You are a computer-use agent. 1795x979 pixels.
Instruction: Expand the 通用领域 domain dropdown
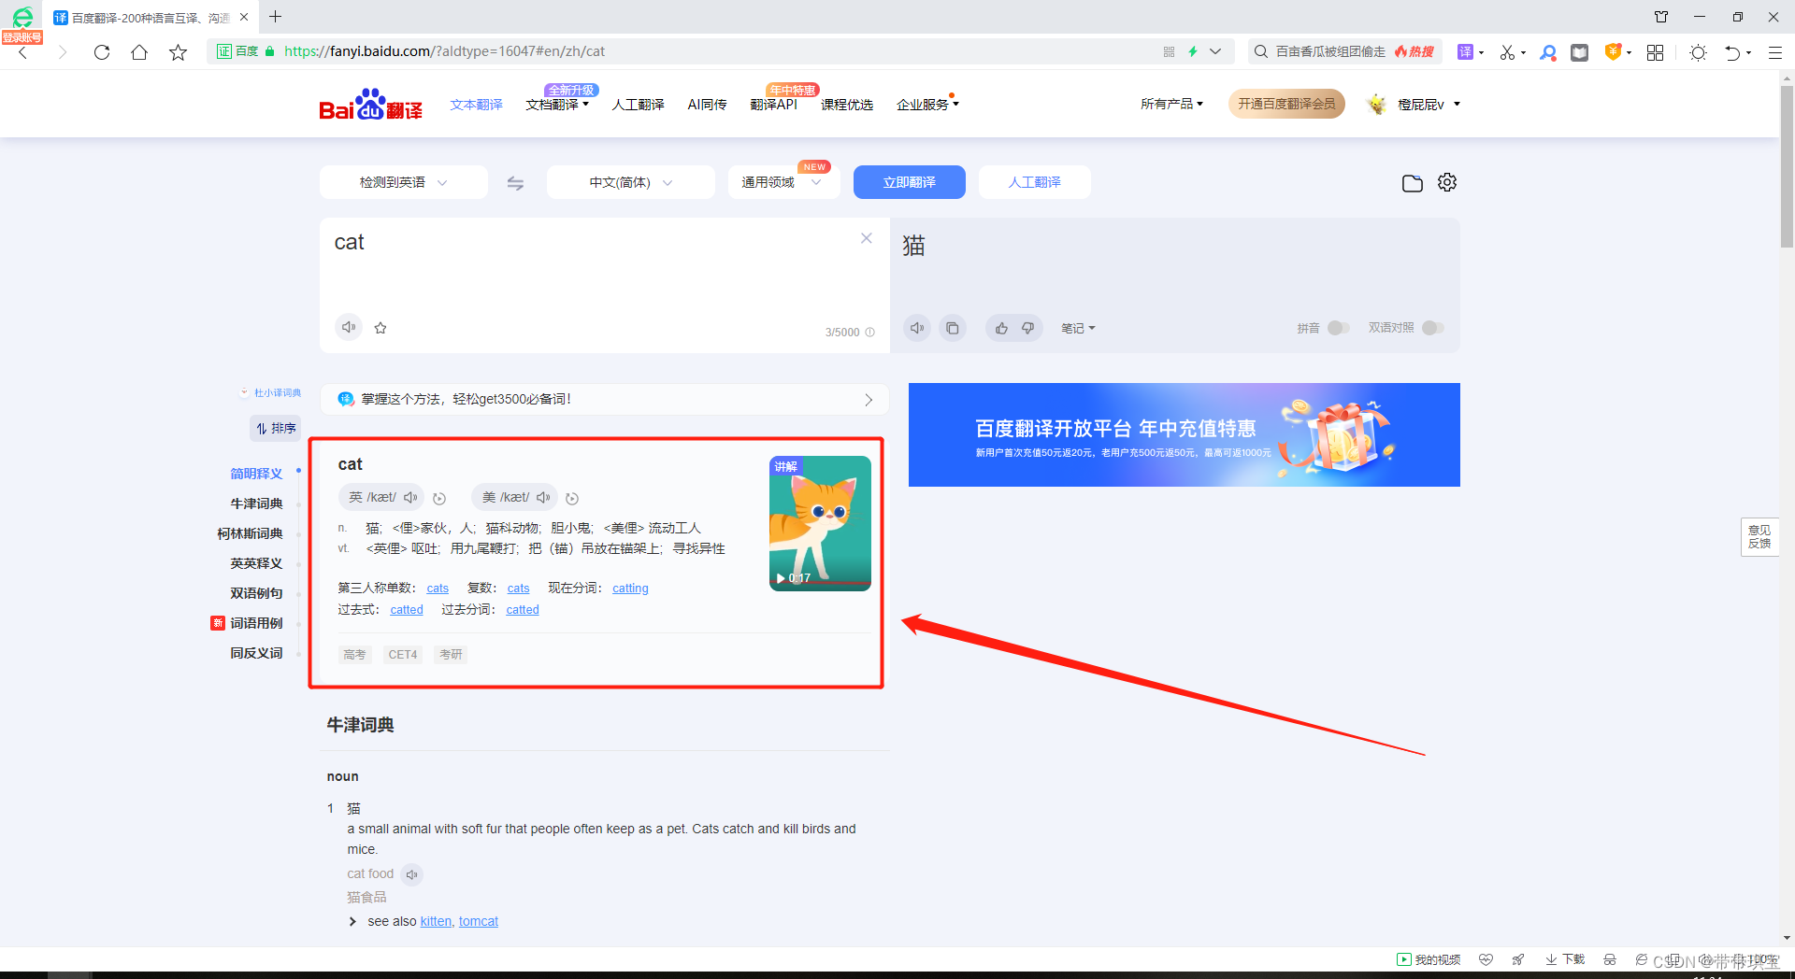pyautogui.click(x=783, y=182)
